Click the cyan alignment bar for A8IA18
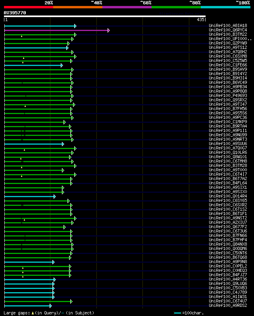This screenshot has height=316, width=254. click(39, 26)
